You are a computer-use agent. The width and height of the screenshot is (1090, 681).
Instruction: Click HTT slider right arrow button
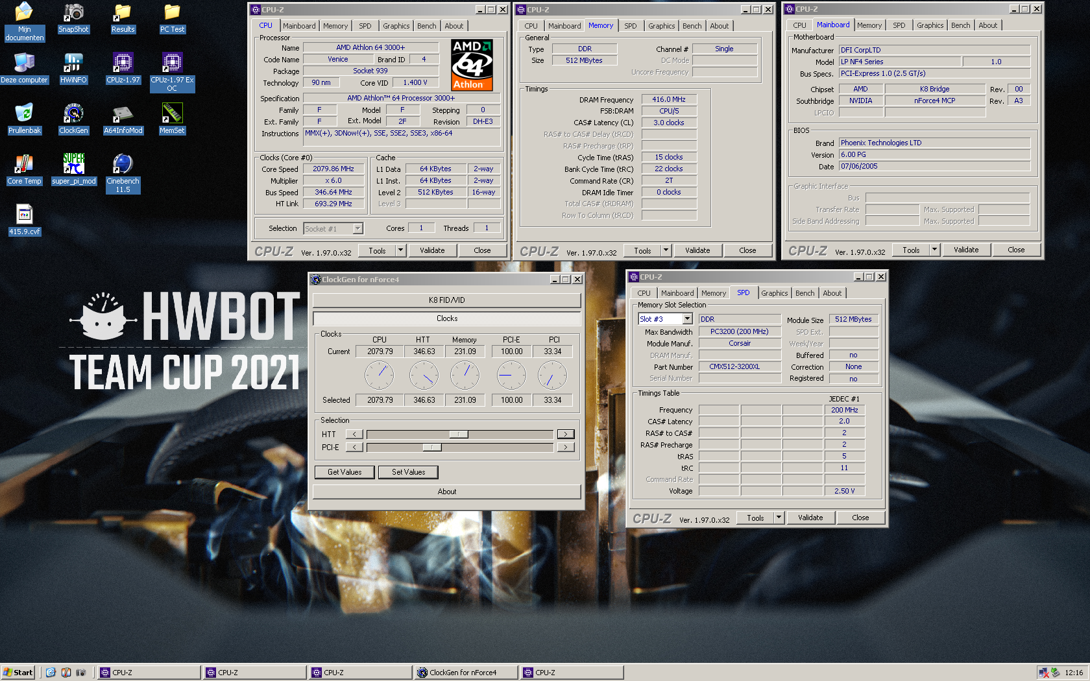tap(565, 434)
